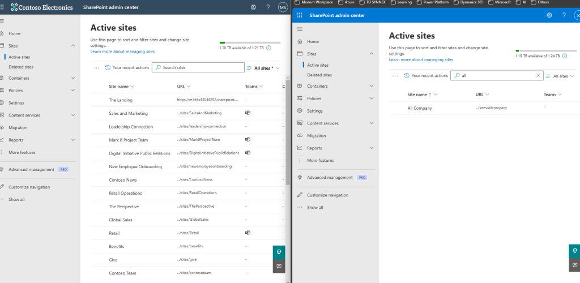580x283 pixels.
Task: Open All sites view dropdown in blue-header window
Action: (x=560, y=76)
